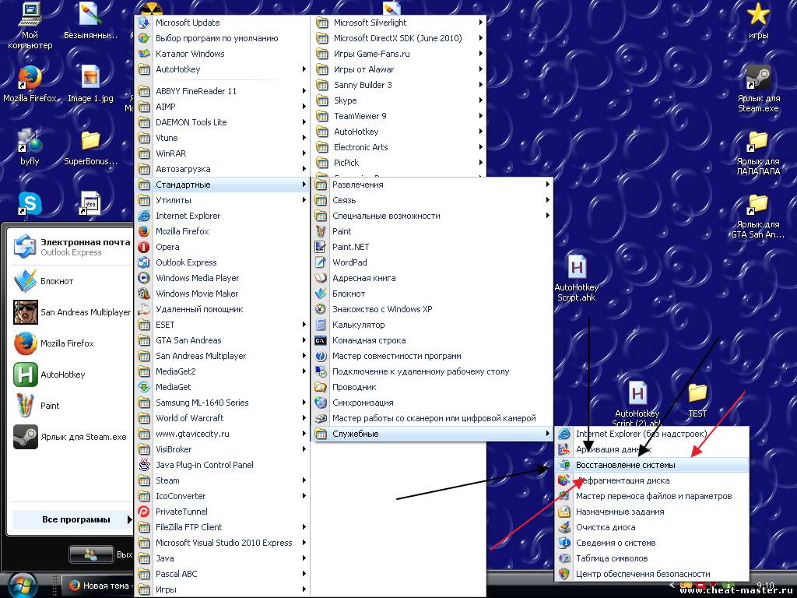
Task: Click the AutoHotkey Script.ahk desktop file icon
Action: (577, 269)
